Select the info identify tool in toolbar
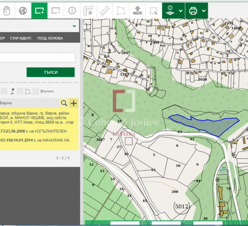Screen dimensions: 248x226 72,11
